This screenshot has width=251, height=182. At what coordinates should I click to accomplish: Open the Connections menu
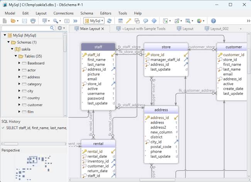[x=63, y=13]
